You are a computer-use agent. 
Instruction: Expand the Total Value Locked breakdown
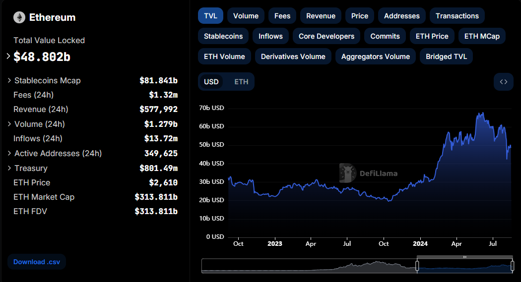click(8, 56)
